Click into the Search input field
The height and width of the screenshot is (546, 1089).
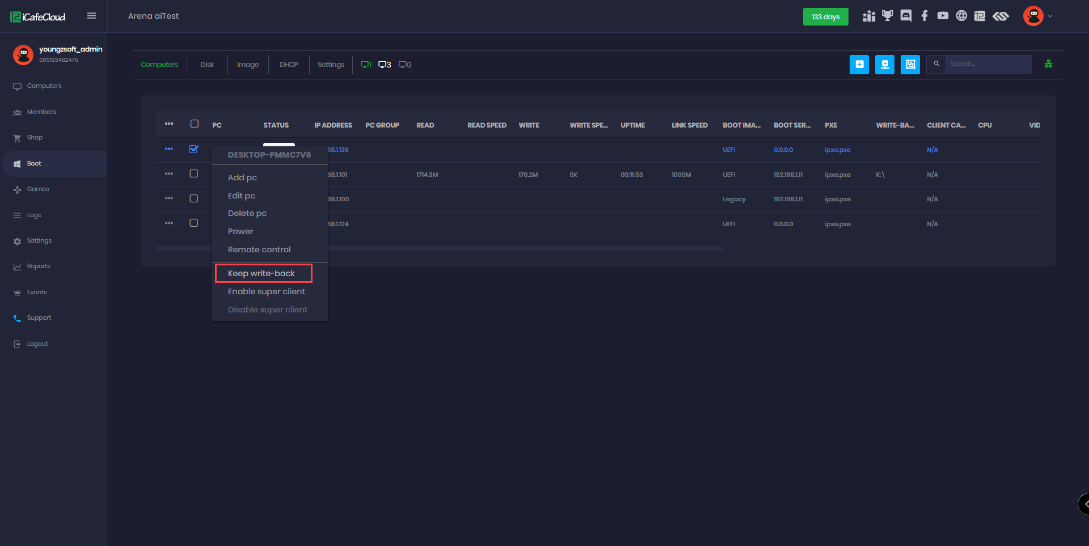click(987, 64)
